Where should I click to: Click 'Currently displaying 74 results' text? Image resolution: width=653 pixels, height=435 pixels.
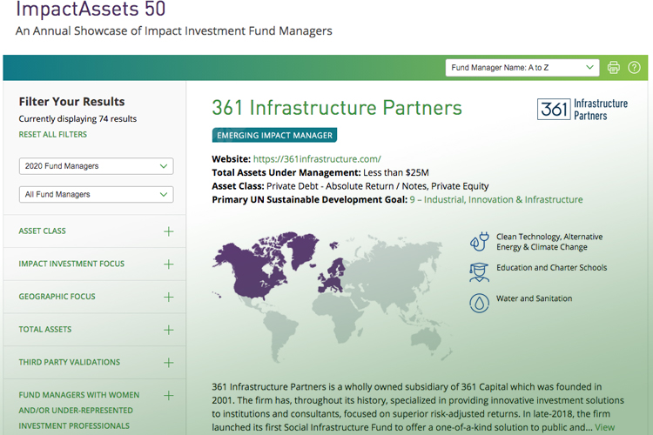point(77,118)
